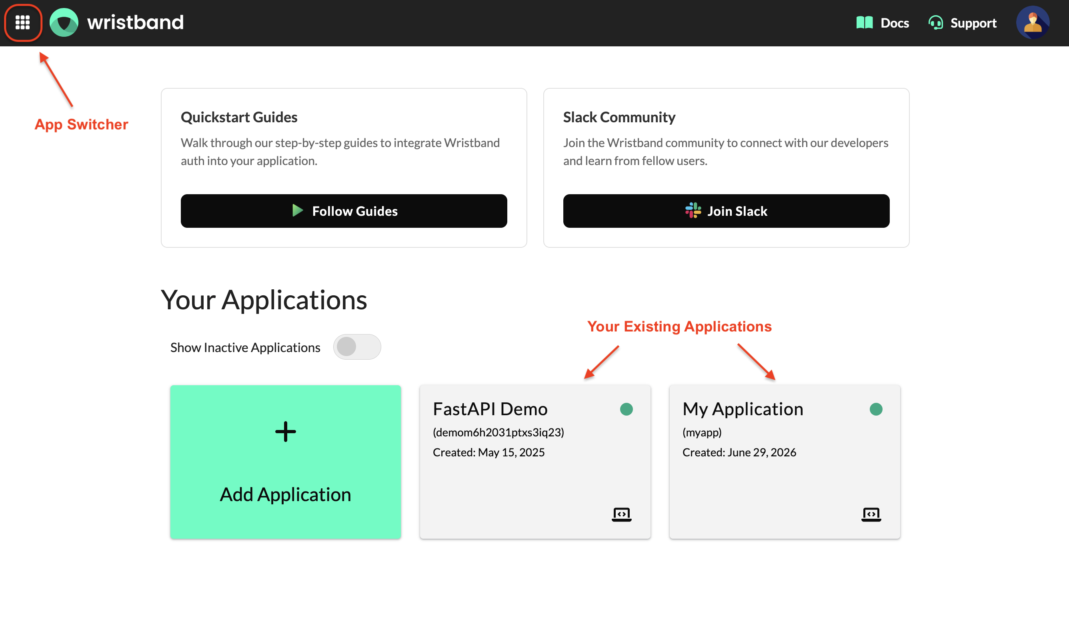This screenshot has width=1069, height=629.
Task: Click the Support headset icon
Action: click(x=935, y=22)
